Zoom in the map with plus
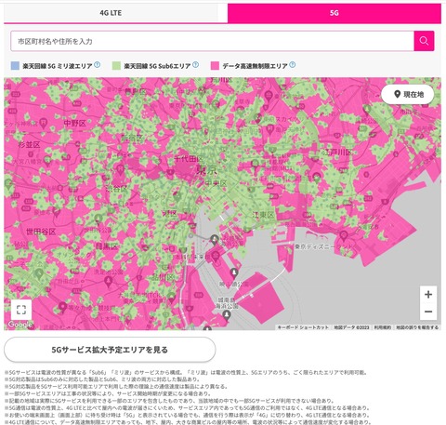The height and width of the screenshot is (425, 446). pos(428,295)
